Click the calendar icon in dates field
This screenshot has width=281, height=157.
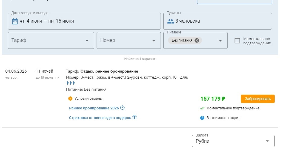(15, 21)
